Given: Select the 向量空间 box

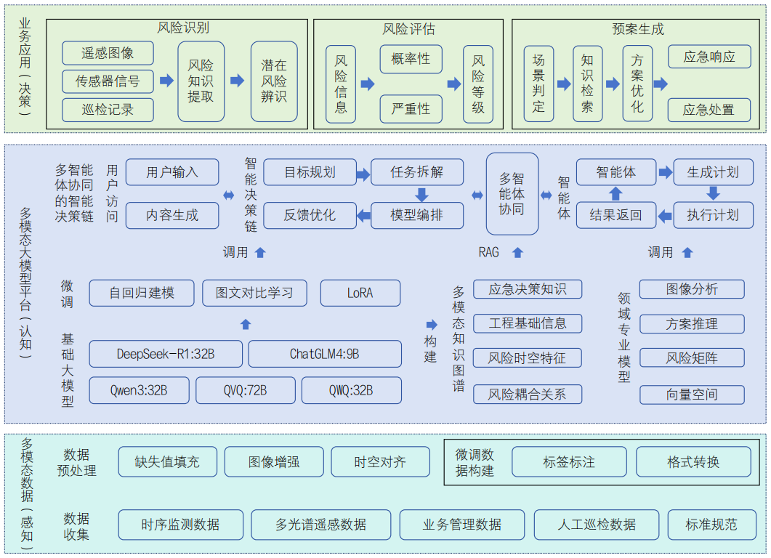Looking at the screenshot, I should [x=692, y=395].
